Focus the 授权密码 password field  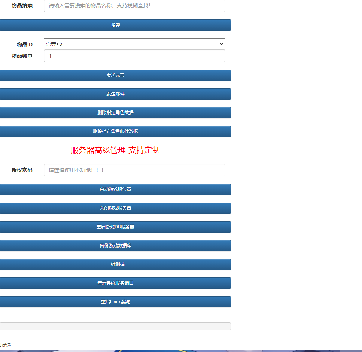click(134, 170)
